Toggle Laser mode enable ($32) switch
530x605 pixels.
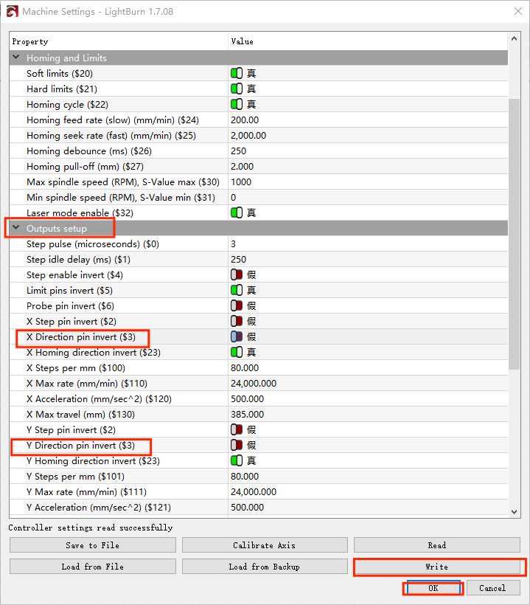pos(237,213)
